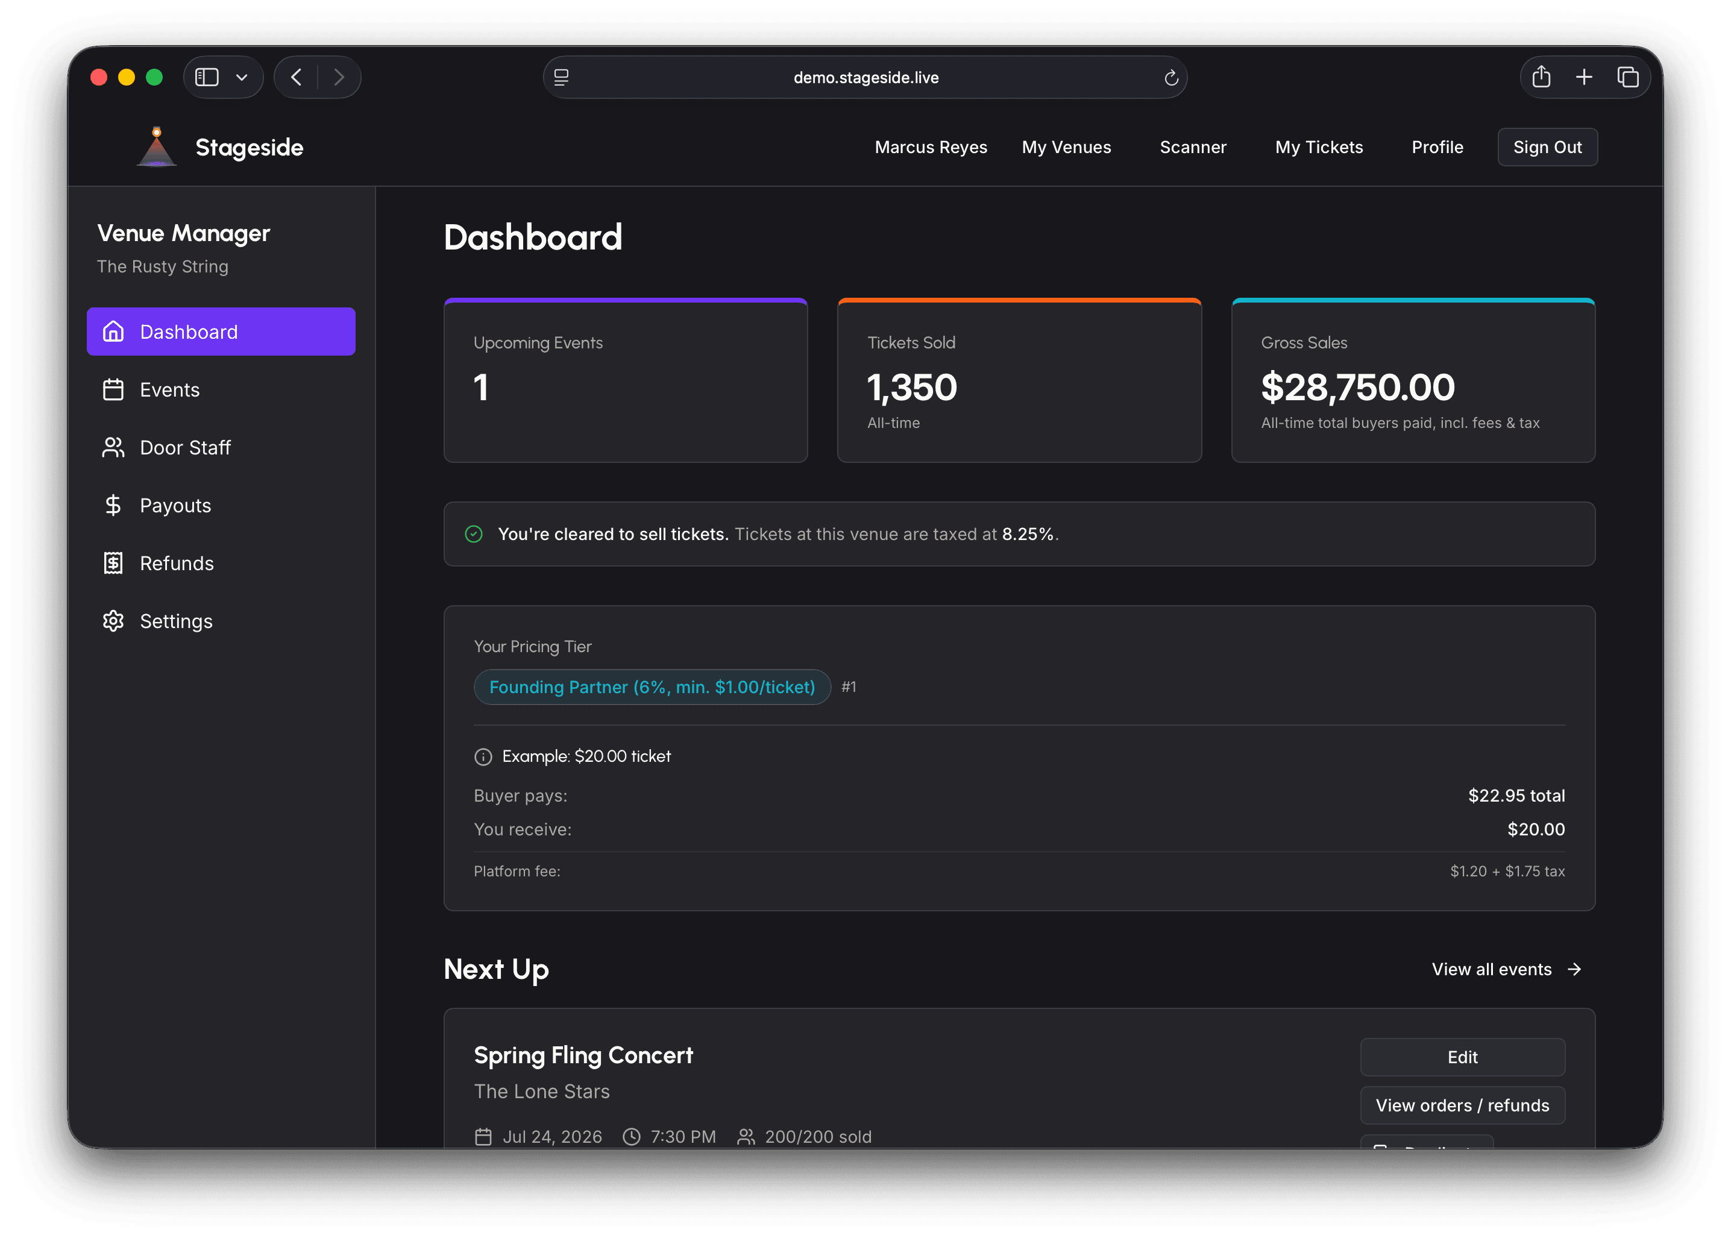This screenshot has height=1238, width=1731.
Task: Click the $1.20 + $1.75 tax value
Action: point(1506,872)
